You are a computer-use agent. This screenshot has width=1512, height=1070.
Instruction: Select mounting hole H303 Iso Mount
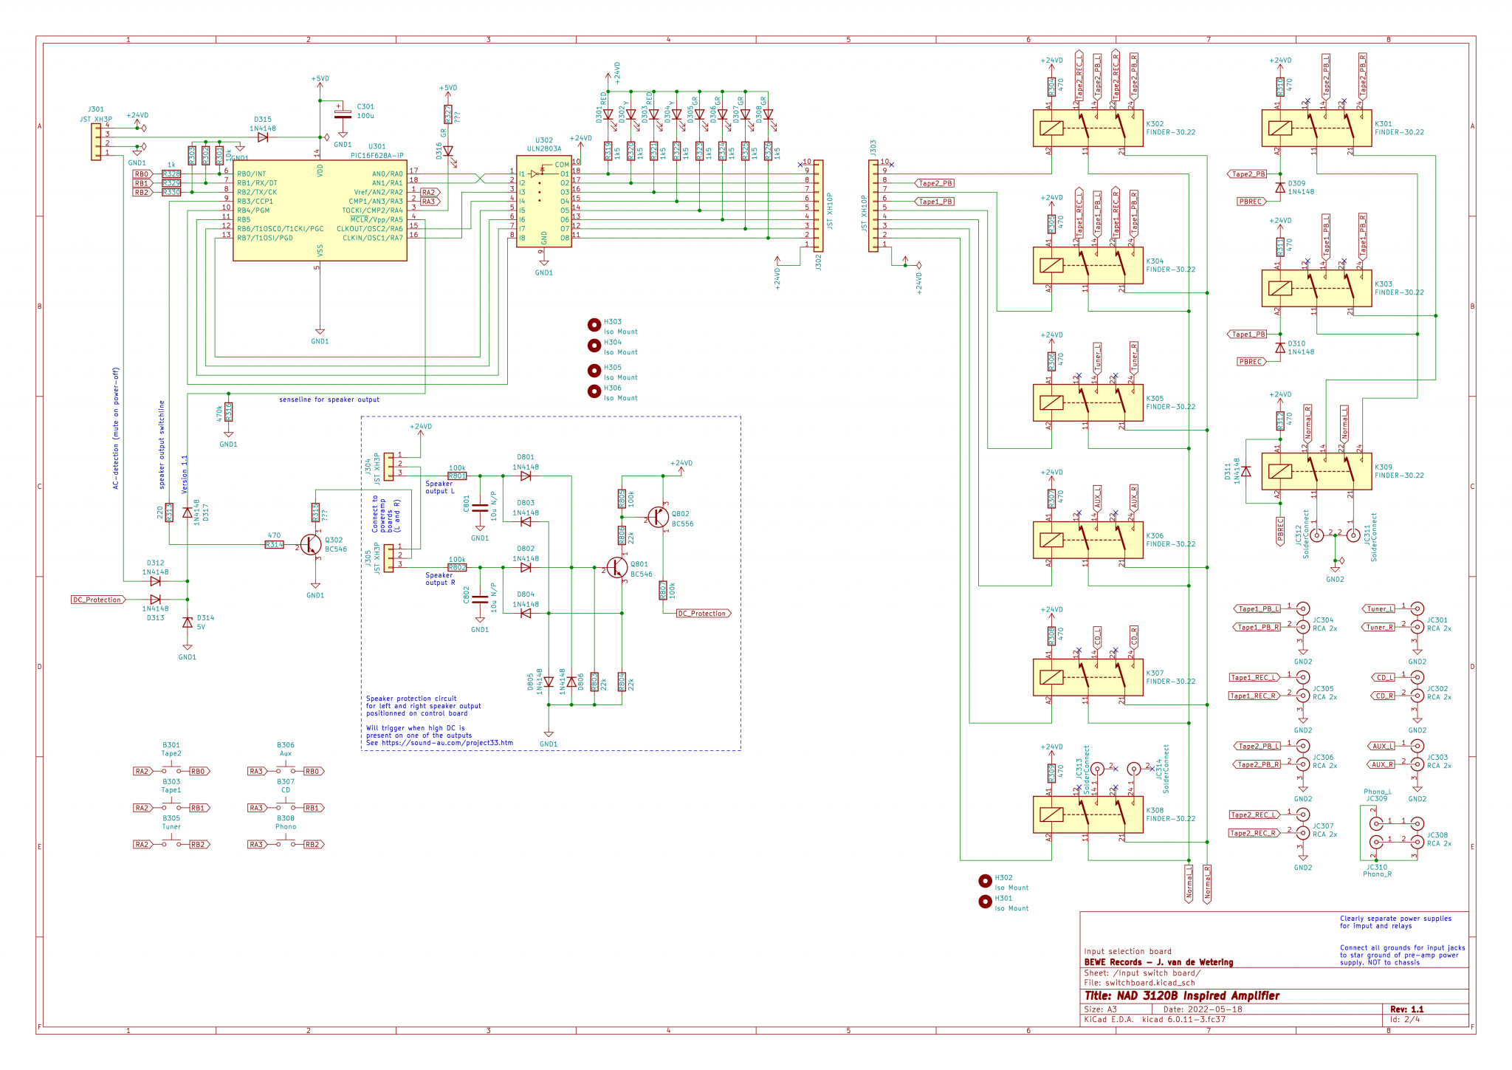pos(594,325)
